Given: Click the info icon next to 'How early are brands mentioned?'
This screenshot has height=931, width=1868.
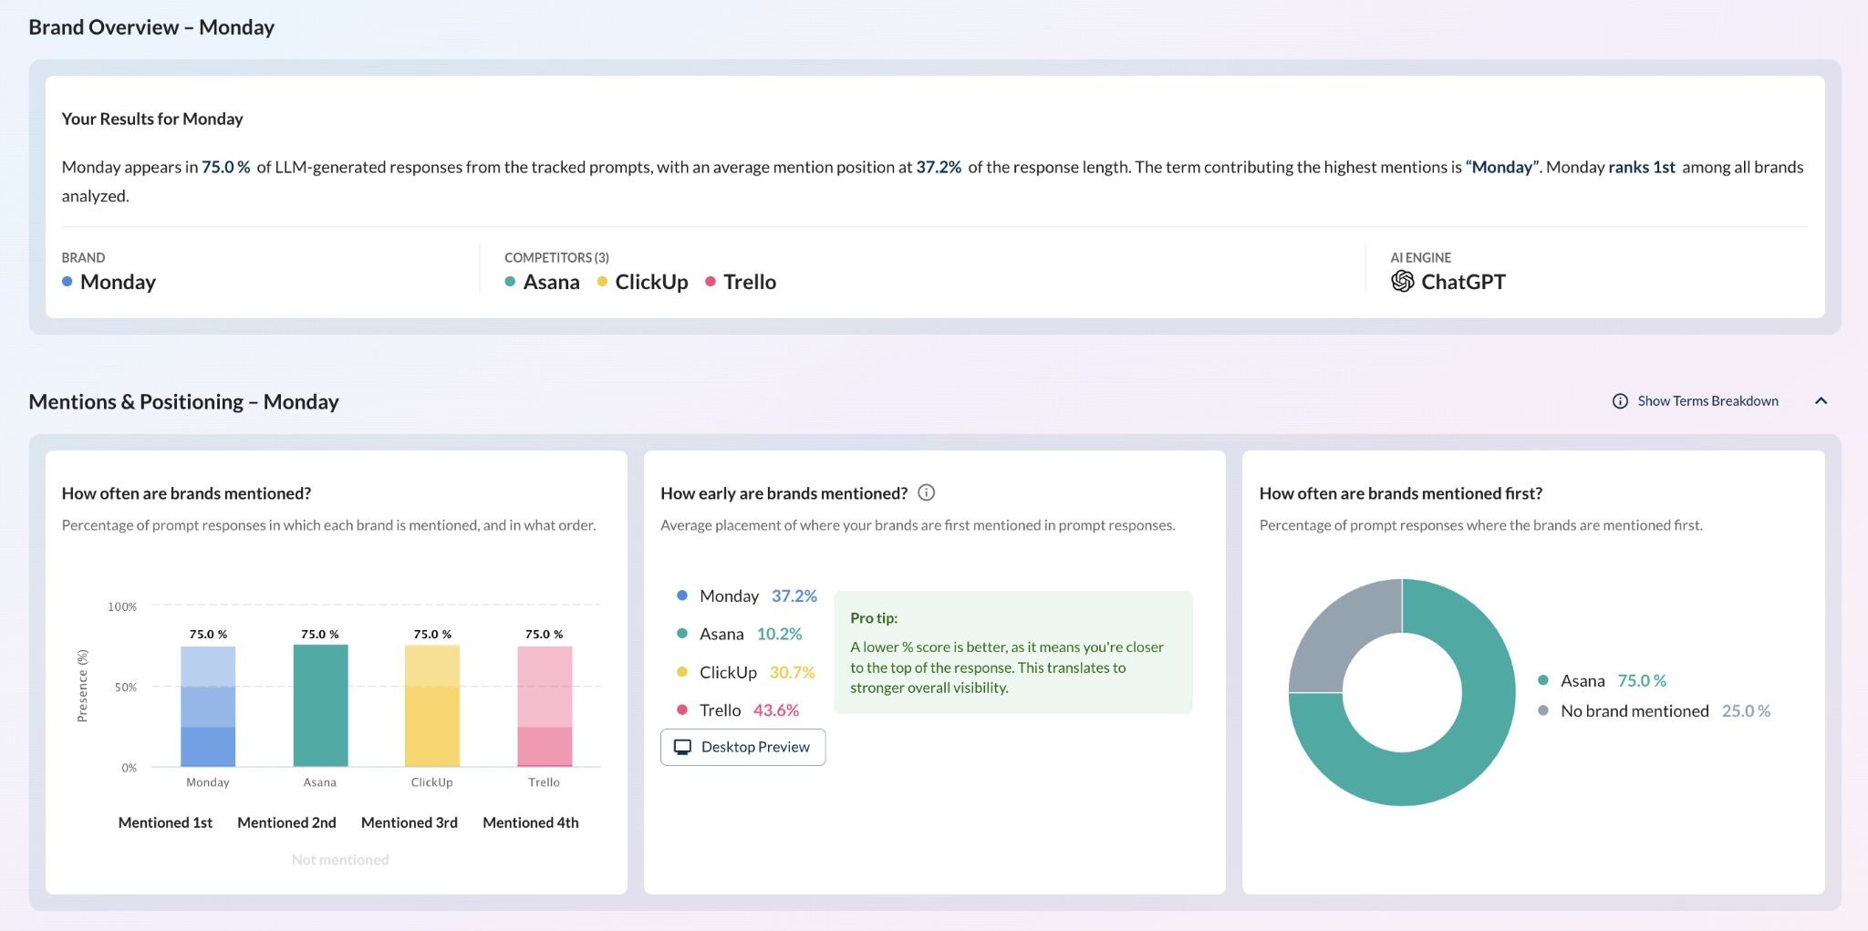Looking at the screenshot, I should [926, 492].
